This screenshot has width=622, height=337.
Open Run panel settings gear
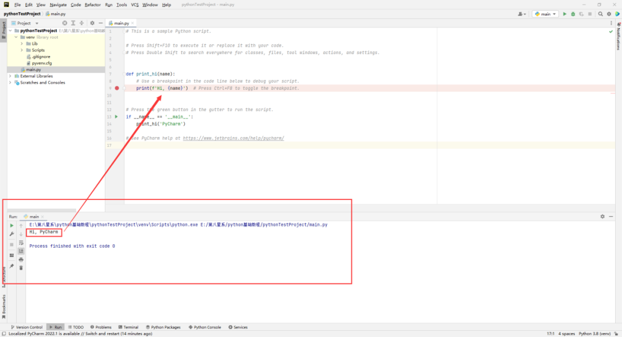(x=602, y=217)
